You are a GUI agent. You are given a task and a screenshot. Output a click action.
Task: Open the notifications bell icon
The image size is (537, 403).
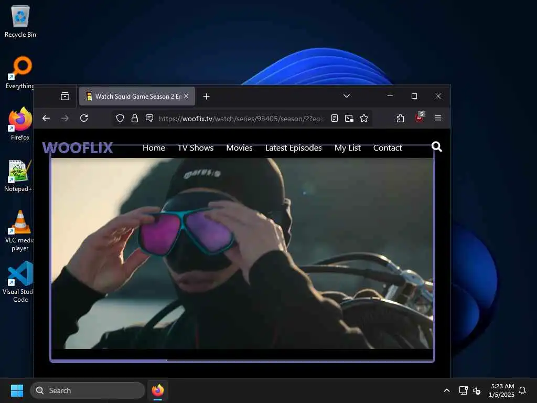tap(522, 390)
